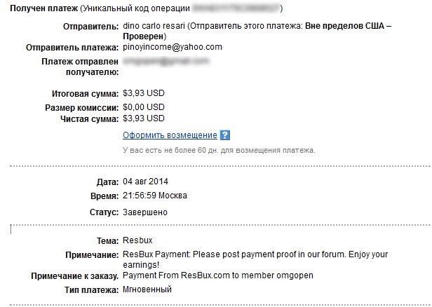Click the blurred recipient email address

[x=166, y=62]
